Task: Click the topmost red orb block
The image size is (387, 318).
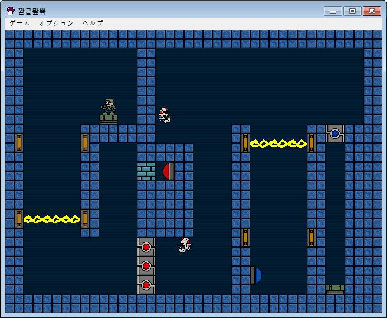Action: tap(146, 247)
